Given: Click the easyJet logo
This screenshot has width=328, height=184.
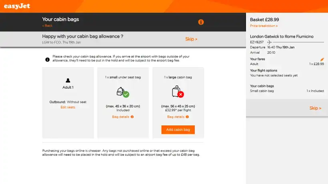Looking at the screenshot, I should tap(17, 6).
